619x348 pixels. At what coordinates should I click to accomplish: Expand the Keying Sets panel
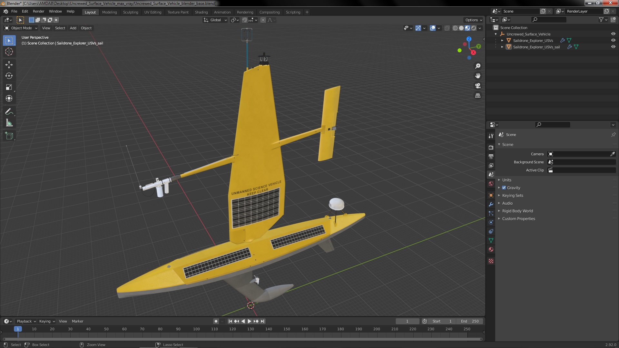(x=512, y=195)
